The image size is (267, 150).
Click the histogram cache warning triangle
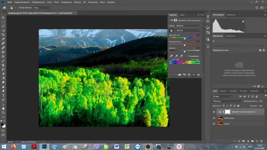click(243, 21)
